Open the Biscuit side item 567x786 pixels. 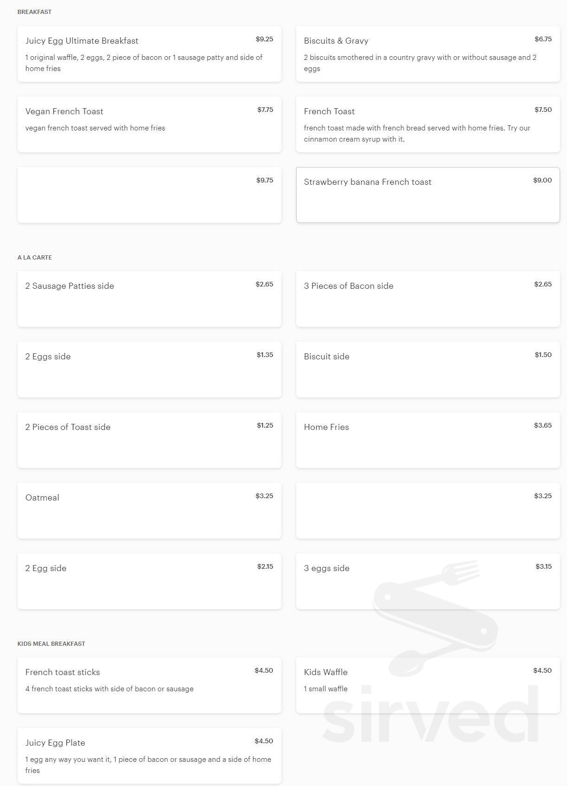428,370
